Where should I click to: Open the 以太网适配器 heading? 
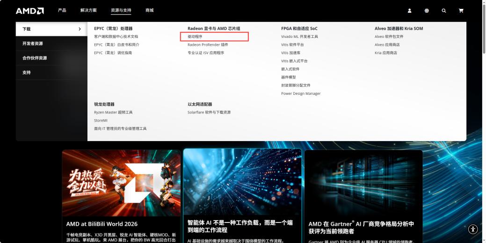pos(200,104)
